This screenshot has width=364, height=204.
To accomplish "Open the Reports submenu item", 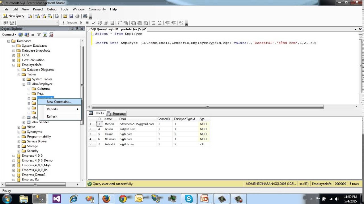I will click(52, 109).
